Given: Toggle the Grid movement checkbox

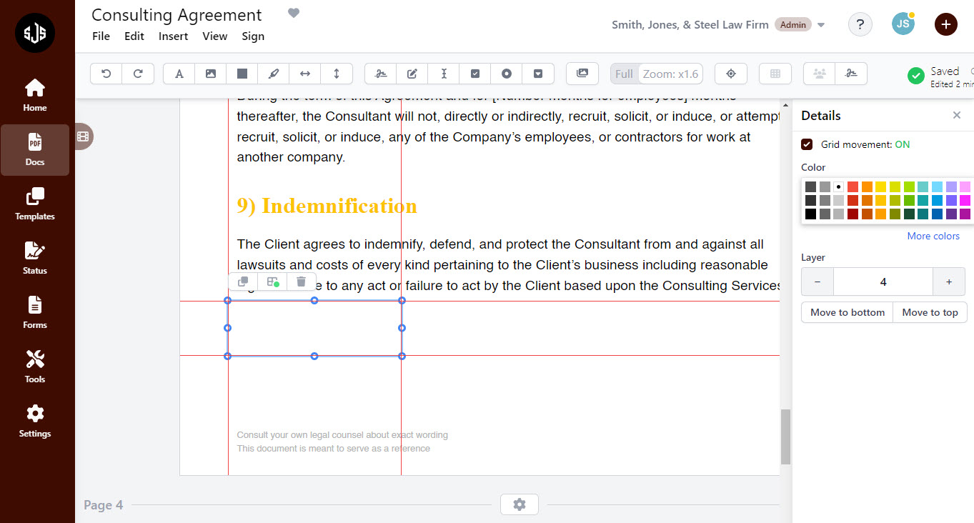Looking at the screenshot, I should coord(807,144).
